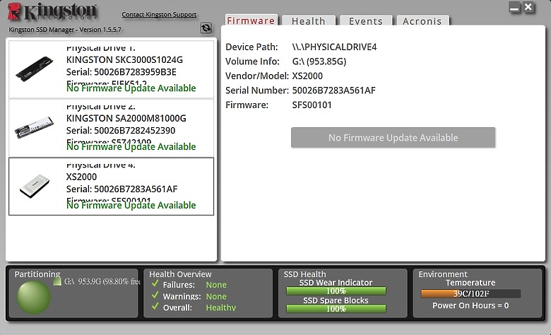Click serial 50026B7283959B3E in drive list
This screenshot has width=551, height=335.
tap(122, 72)
